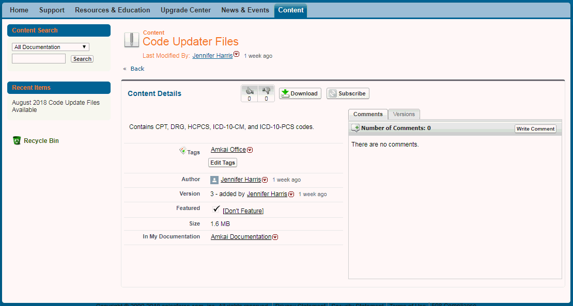This screenshot has width=573, height=306.
Task: Click the add comment speech bubble icon
Action: 355,128
